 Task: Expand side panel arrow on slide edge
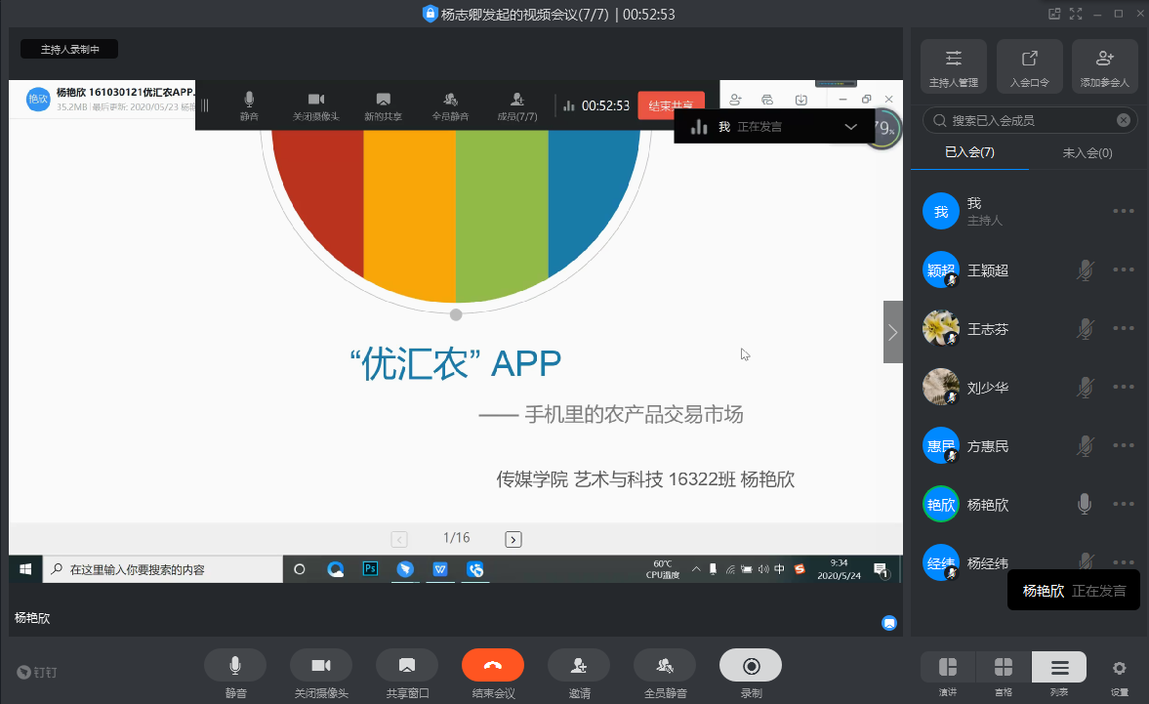(x=892, y=332)
